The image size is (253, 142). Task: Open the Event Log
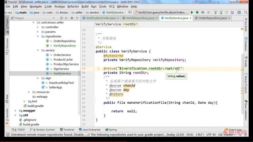[234, 130]
